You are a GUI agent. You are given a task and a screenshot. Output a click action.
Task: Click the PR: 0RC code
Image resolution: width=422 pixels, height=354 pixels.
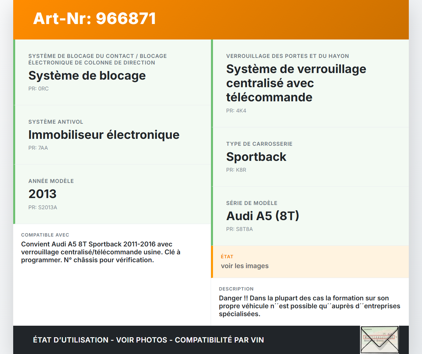38,88
